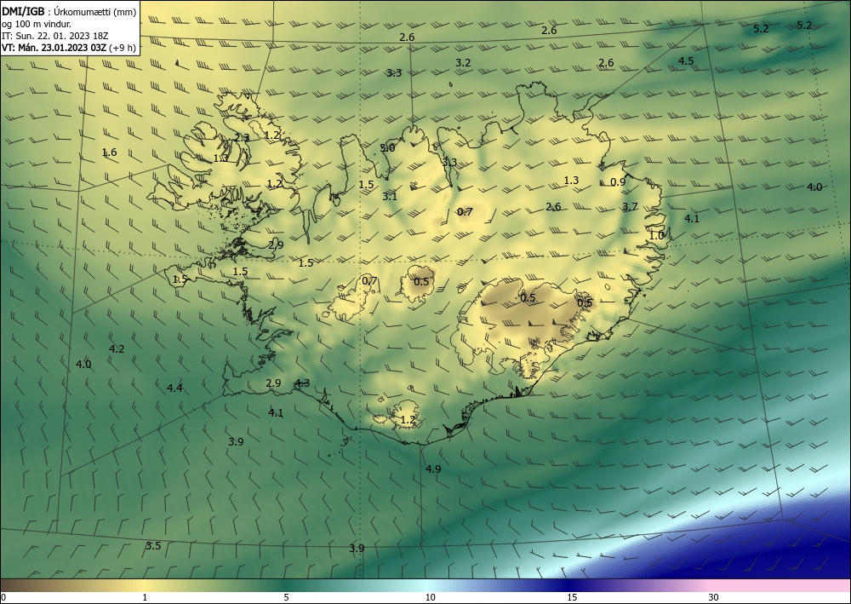The image size is (851, 604).
Task: Click the 30 tick on the color scale
Action: (714, 597)
